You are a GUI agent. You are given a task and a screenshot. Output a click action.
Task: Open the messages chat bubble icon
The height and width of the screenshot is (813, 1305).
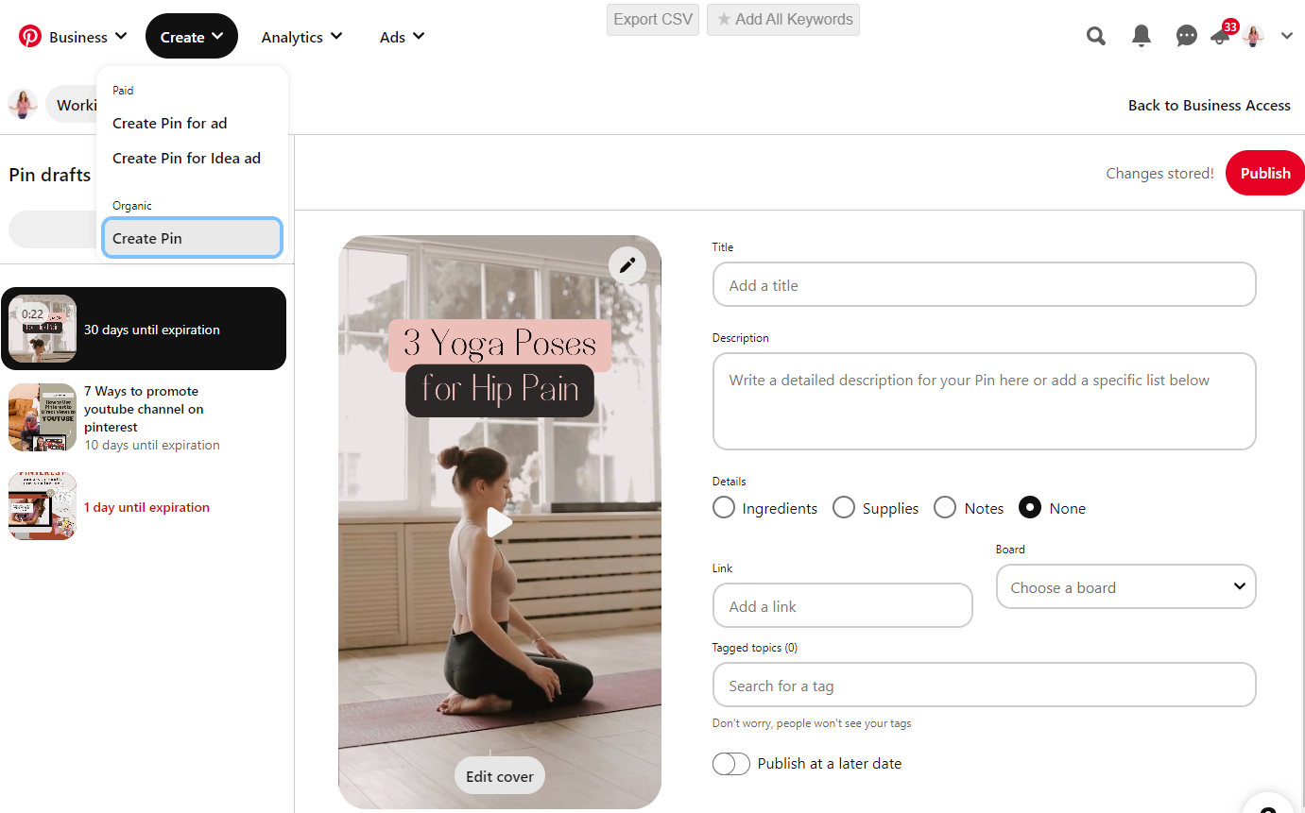coord(1187,36)
